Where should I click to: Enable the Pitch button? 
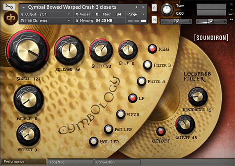(x=121, y=114)
